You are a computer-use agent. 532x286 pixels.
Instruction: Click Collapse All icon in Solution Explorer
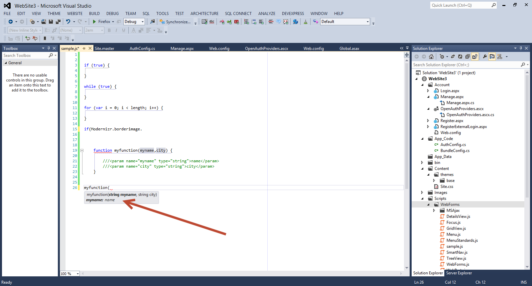(467, 57)
